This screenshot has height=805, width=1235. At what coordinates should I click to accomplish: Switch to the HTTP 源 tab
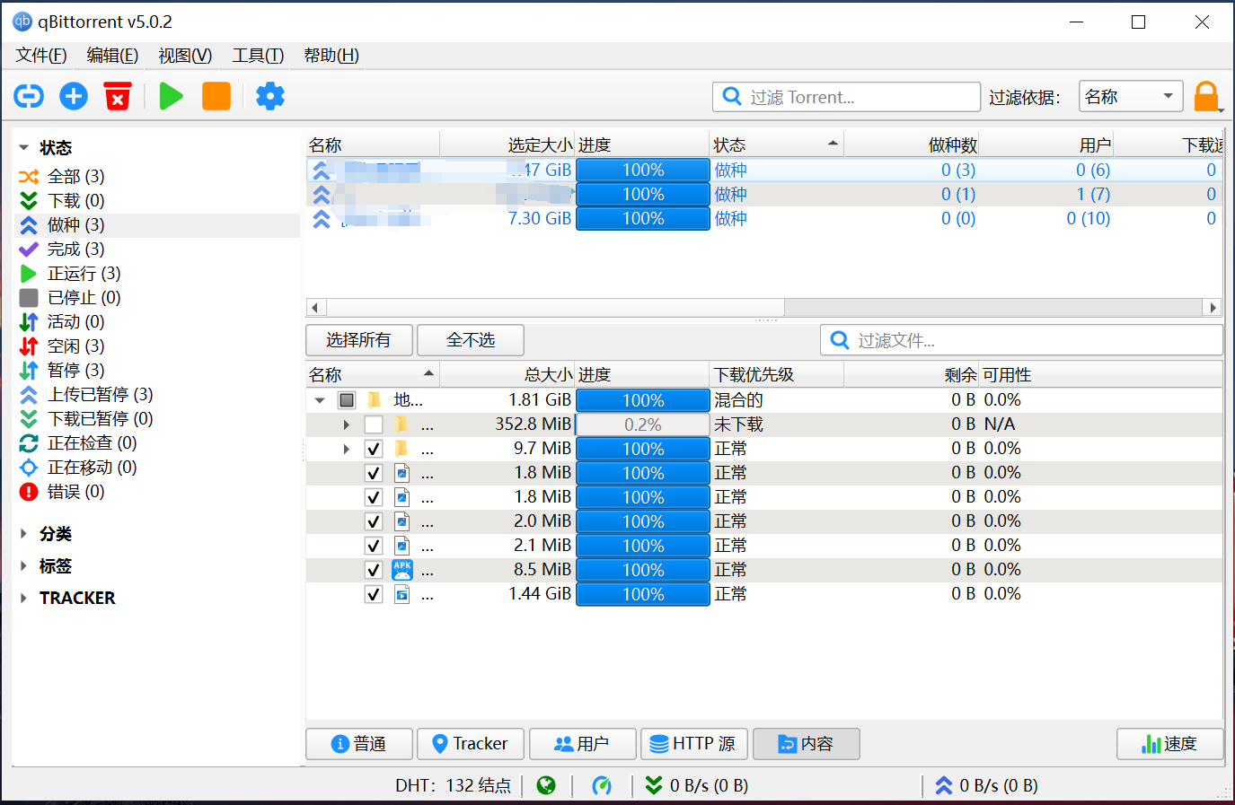tap(694, 744)
